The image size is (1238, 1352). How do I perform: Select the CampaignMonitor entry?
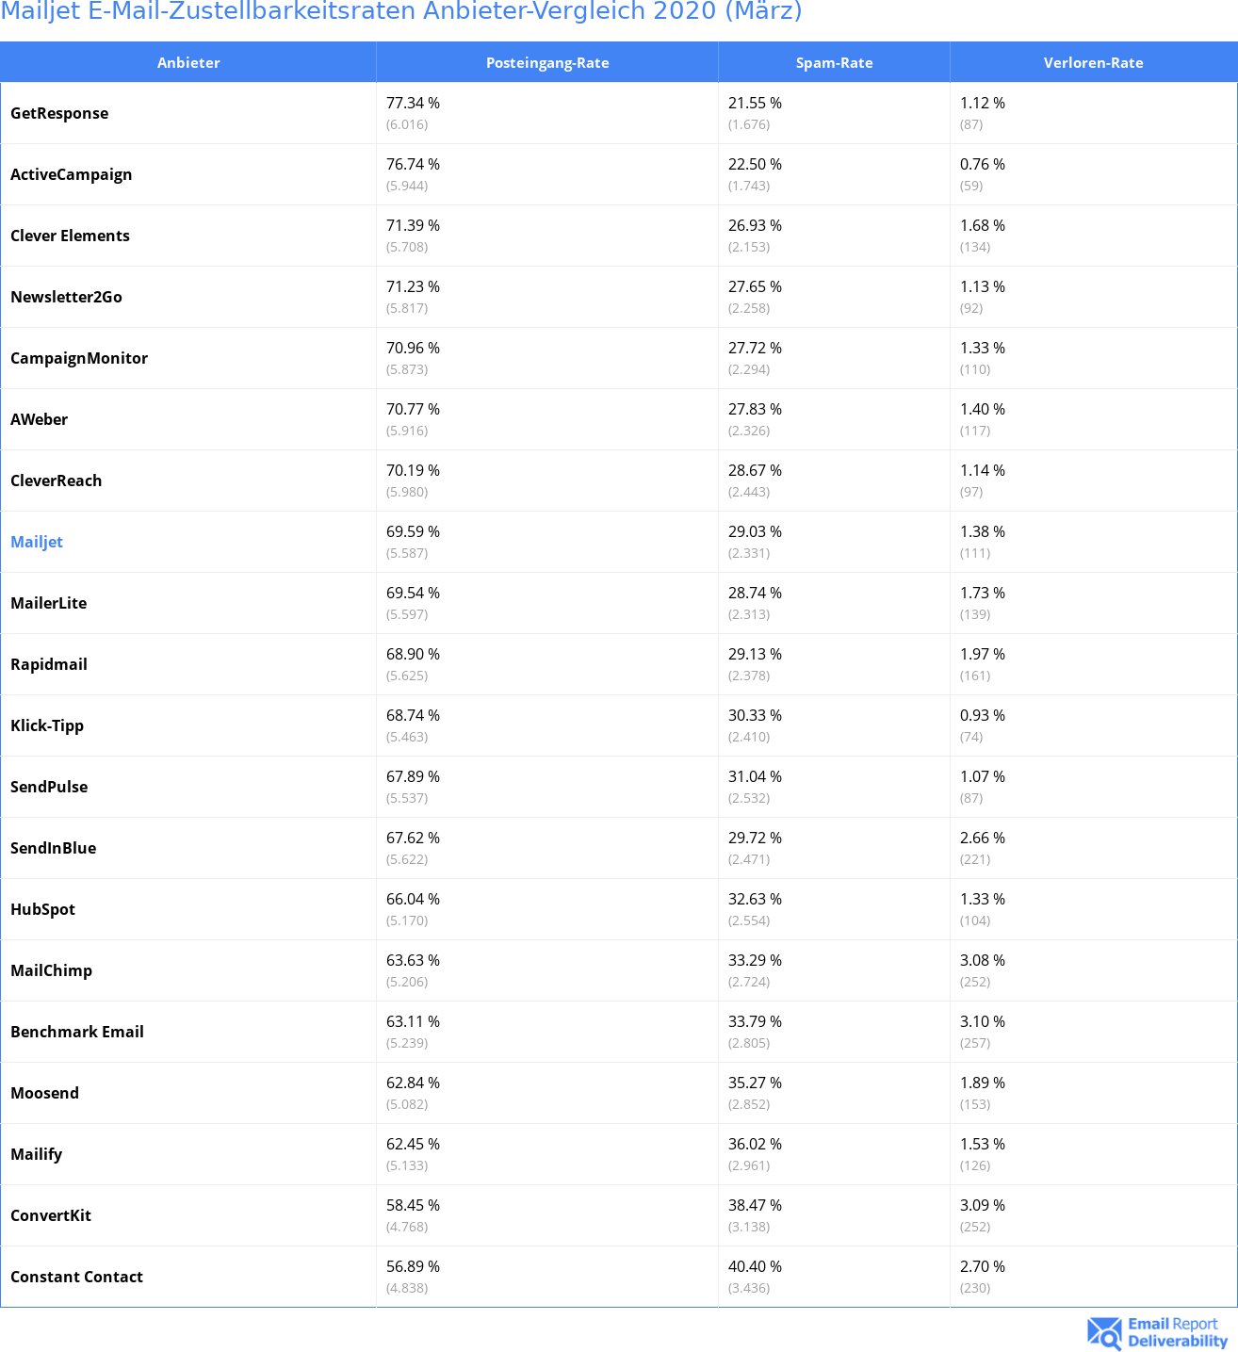coord(79,358)
